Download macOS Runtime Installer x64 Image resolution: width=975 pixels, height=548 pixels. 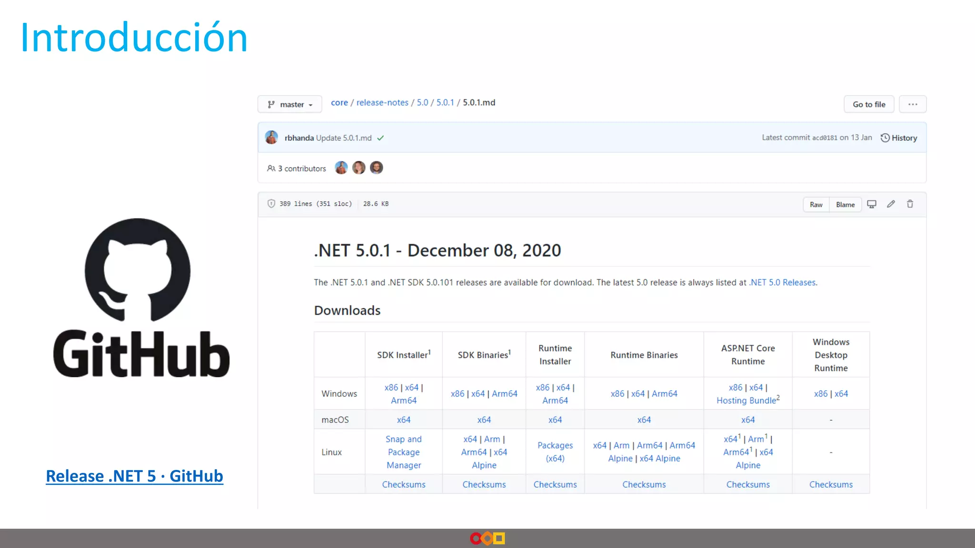(555, 420)
